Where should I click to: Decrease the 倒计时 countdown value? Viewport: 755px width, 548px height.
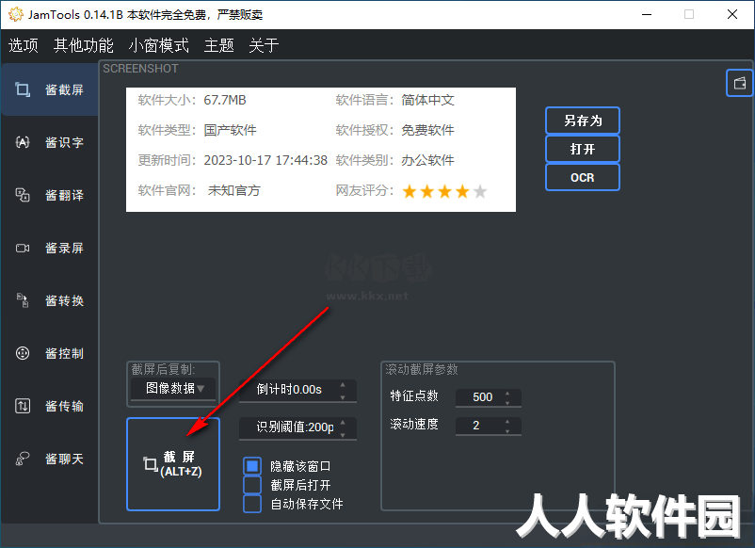[343, 396]
